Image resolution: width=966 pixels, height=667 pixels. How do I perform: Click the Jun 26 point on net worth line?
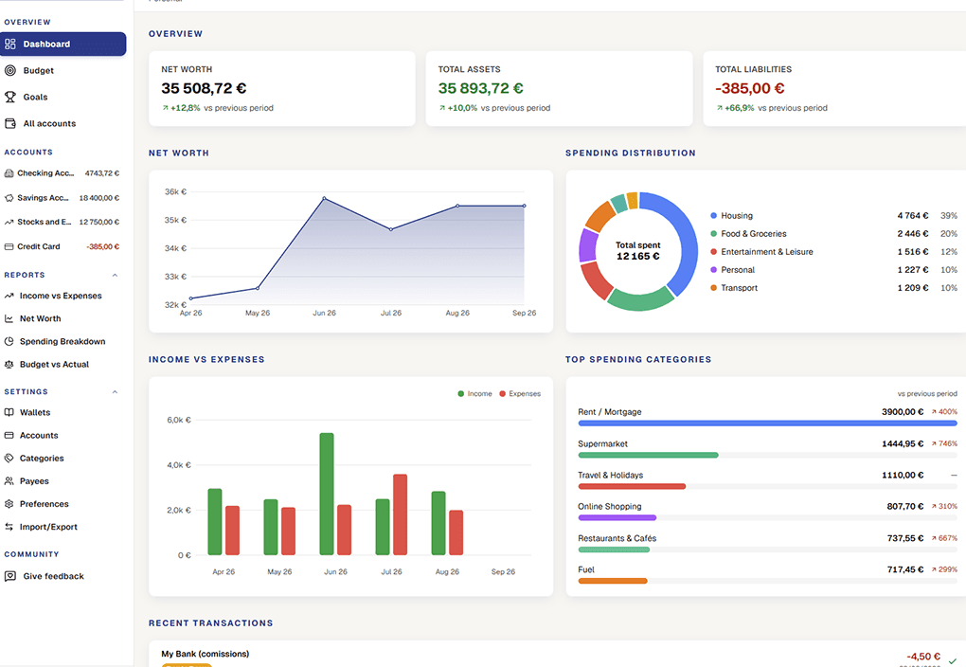(x=324, y=199)
